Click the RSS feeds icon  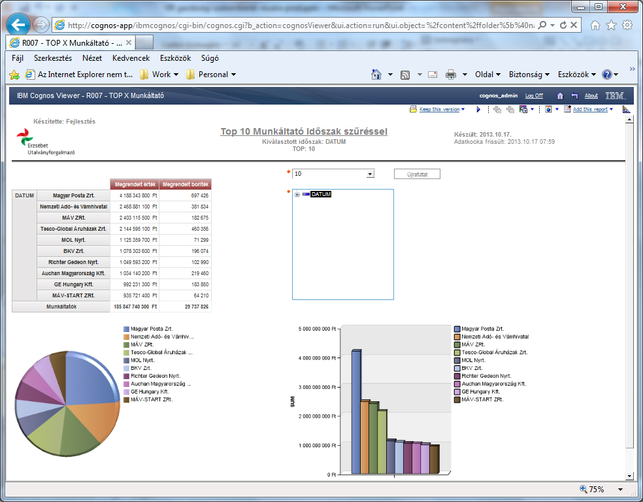(x=405, y=75)
